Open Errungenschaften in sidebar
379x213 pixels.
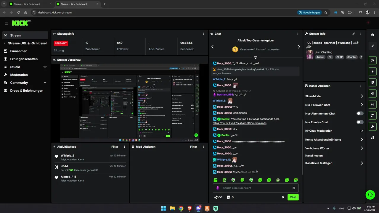[25, 59]
